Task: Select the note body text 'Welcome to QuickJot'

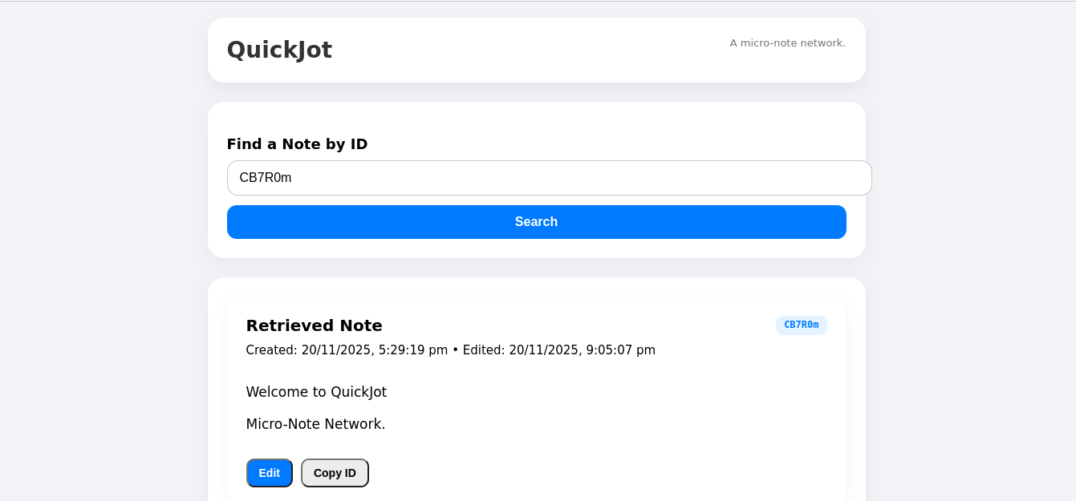Action: pyautogui.click(x=316, y=392)
